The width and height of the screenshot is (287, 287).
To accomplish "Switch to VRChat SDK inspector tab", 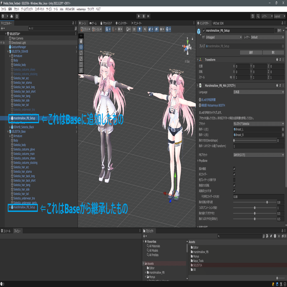I will click(218, 23).
